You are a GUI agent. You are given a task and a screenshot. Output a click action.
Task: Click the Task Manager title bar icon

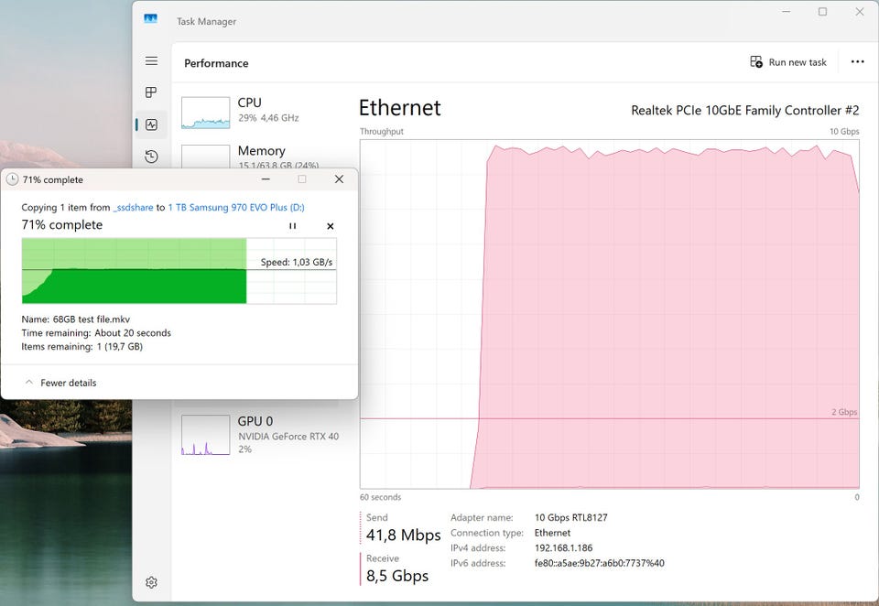[150, 18]
